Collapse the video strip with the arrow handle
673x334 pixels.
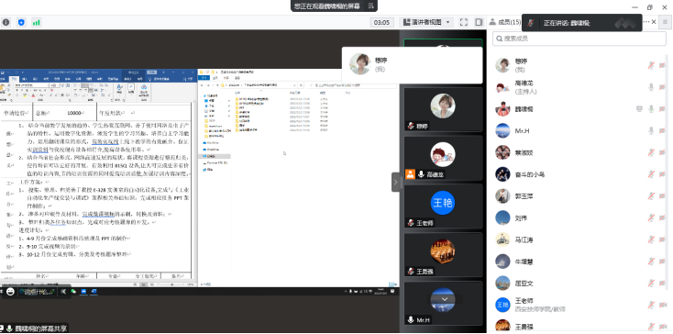point(395,182)
